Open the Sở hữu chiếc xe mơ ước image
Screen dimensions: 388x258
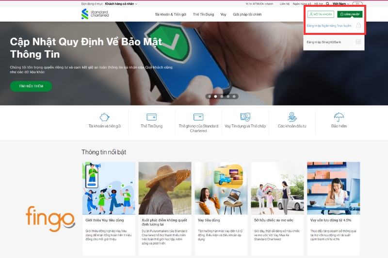[277, 188]
